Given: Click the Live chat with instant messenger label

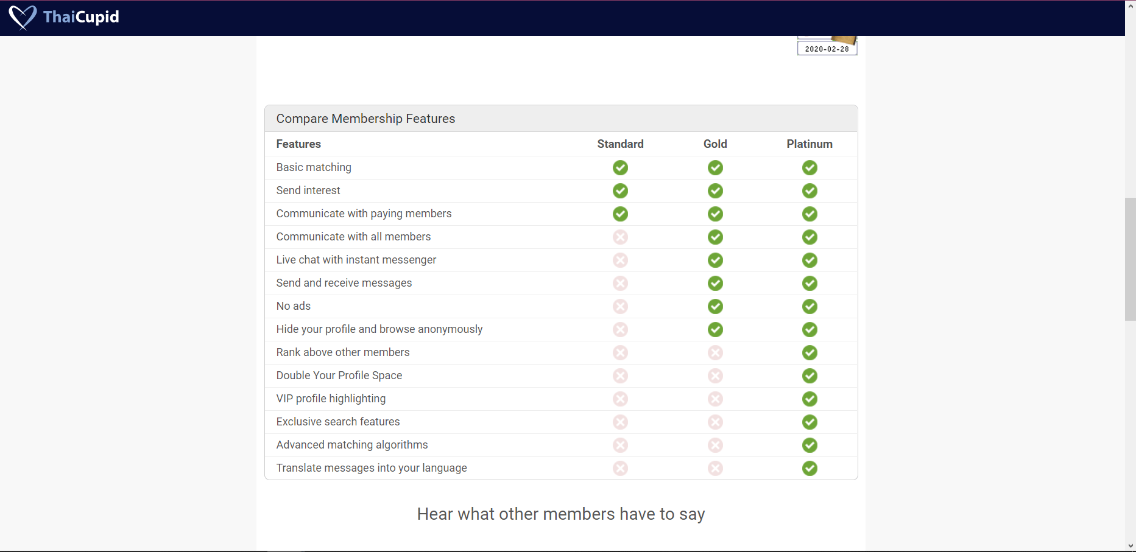Looking at the screenshot, I should (356, 260).
